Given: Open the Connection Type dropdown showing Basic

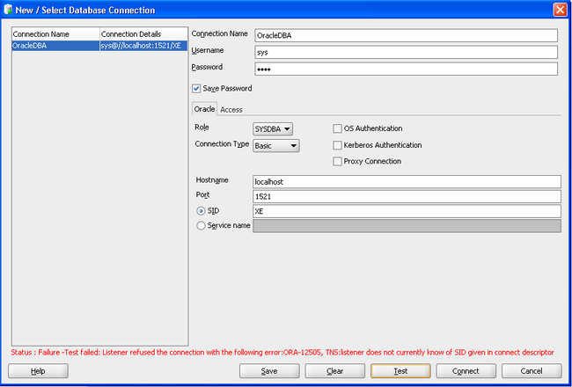Looking at the screenshot, I should (276, 145).
